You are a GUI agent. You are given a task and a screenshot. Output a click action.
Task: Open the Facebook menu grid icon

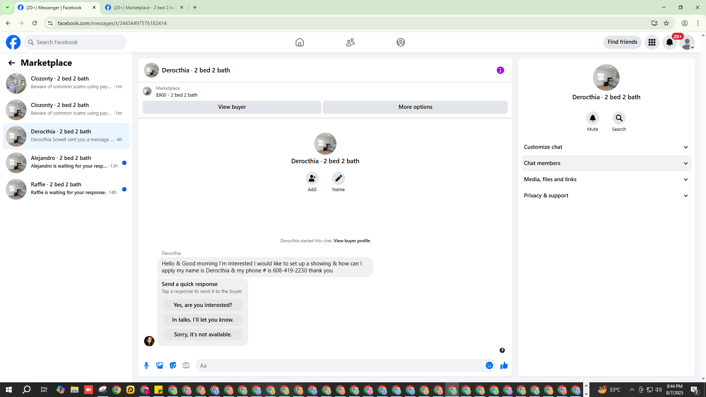(x=652, y=42)
